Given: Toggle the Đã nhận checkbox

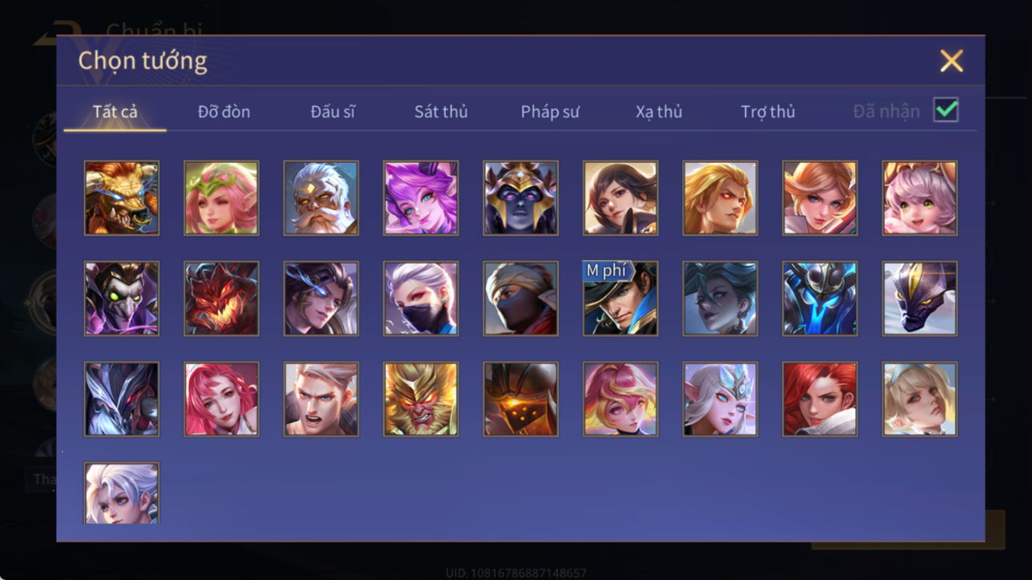Looking at the screenshot, I should tap(946, 110).
